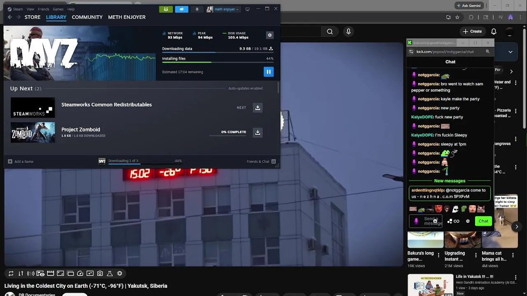Click the infinity icon in Kick chat
Image resolution: width=527 pixels, height=296 pixels.
pyautogui.click(x=457, y=221)
